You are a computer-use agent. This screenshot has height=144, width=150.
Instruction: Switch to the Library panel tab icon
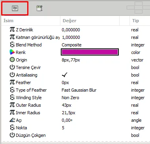click(x=39, y=8)
